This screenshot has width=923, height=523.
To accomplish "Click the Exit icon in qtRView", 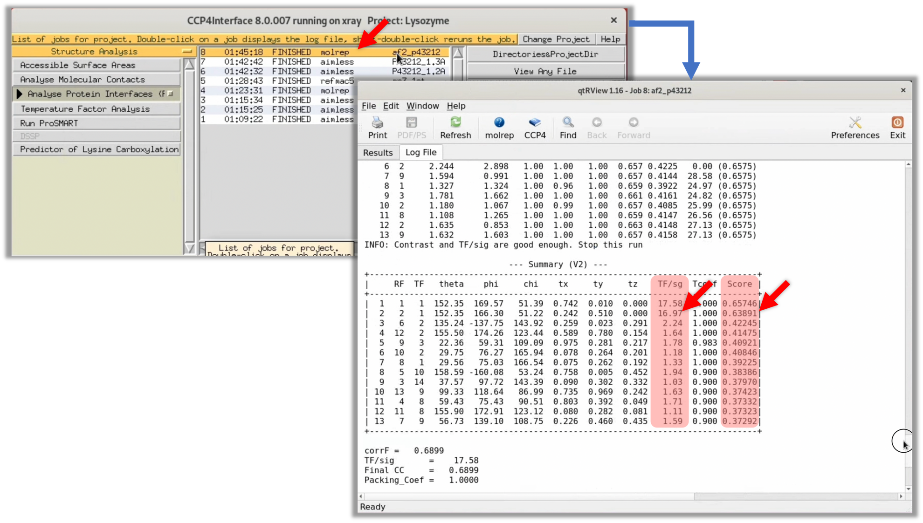I will (897, 127).
